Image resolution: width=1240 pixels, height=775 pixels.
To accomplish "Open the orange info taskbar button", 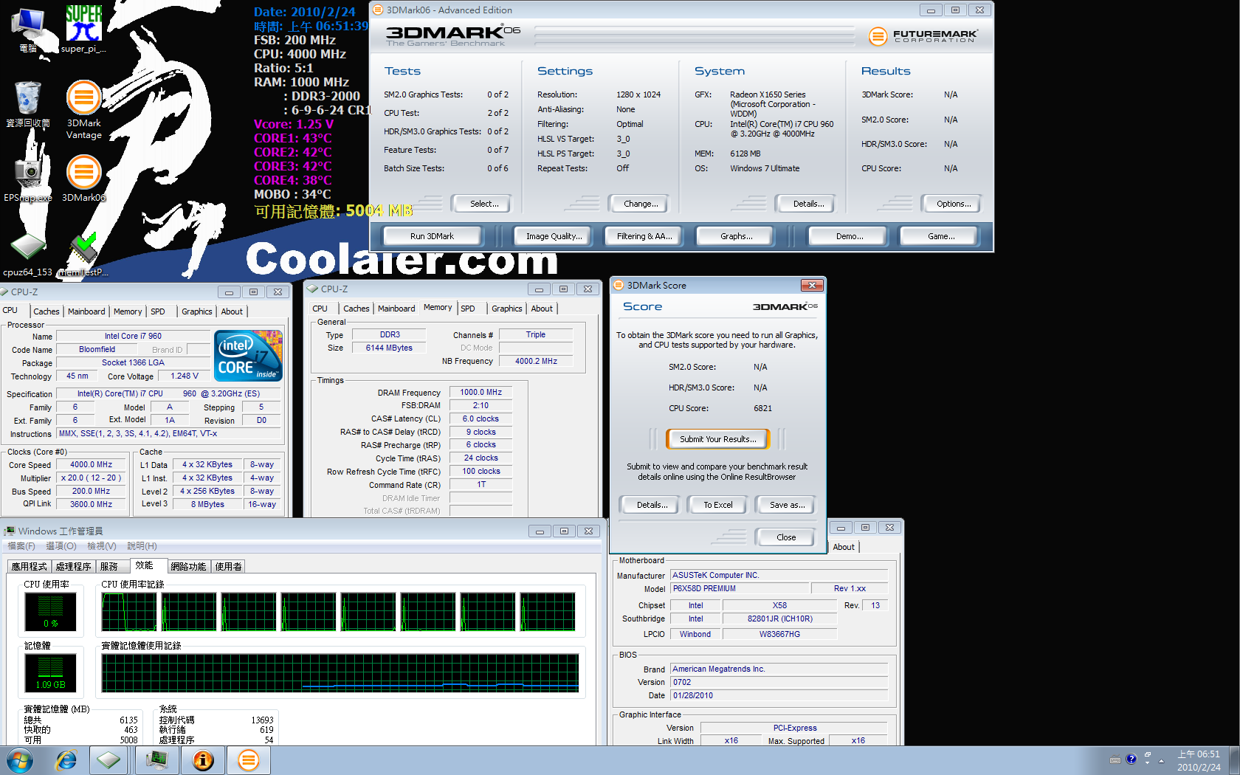I will (x=203, y=760).
